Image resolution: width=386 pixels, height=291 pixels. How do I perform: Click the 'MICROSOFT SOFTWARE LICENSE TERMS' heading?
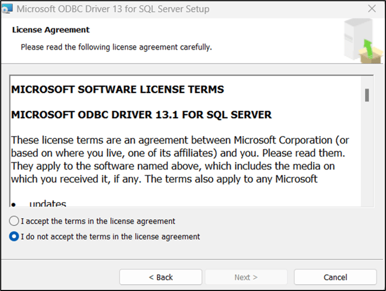pos(117,90)
